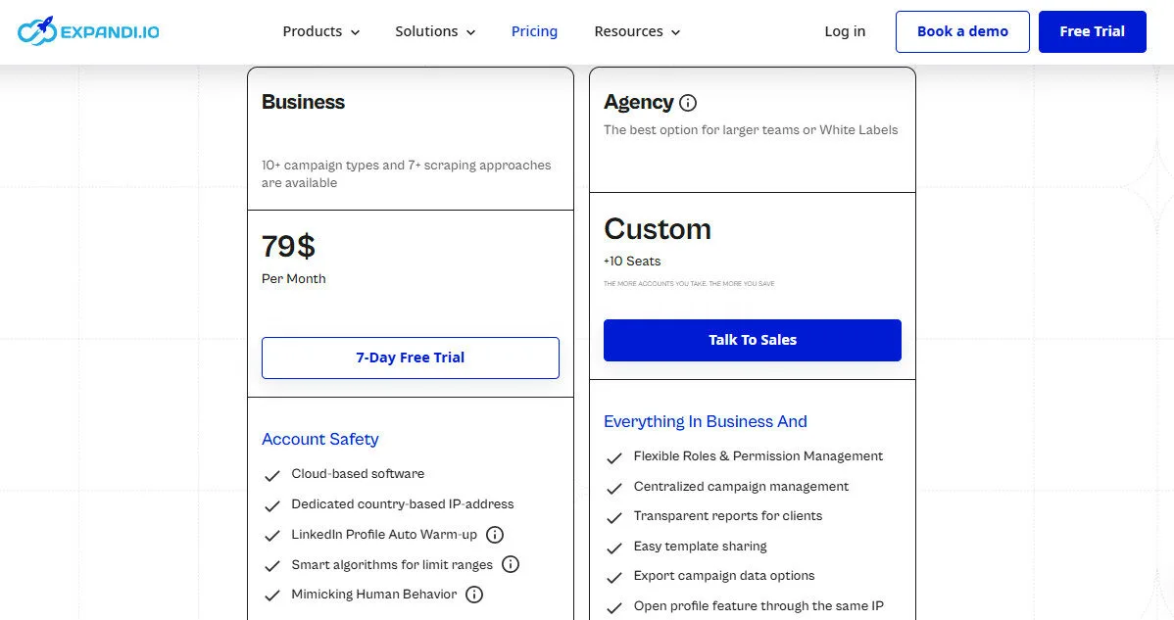1174x620 pixels.
Task: Click the Book a demo button
Action: (x=961, y=31)
